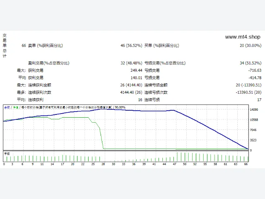Click x-axis trade marker 3
This screenshot has width=265, height=199.
12,164
